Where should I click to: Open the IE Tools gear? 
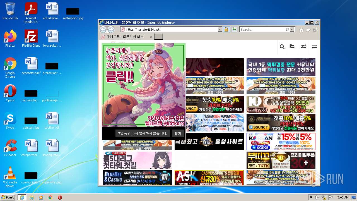(315, 30)
